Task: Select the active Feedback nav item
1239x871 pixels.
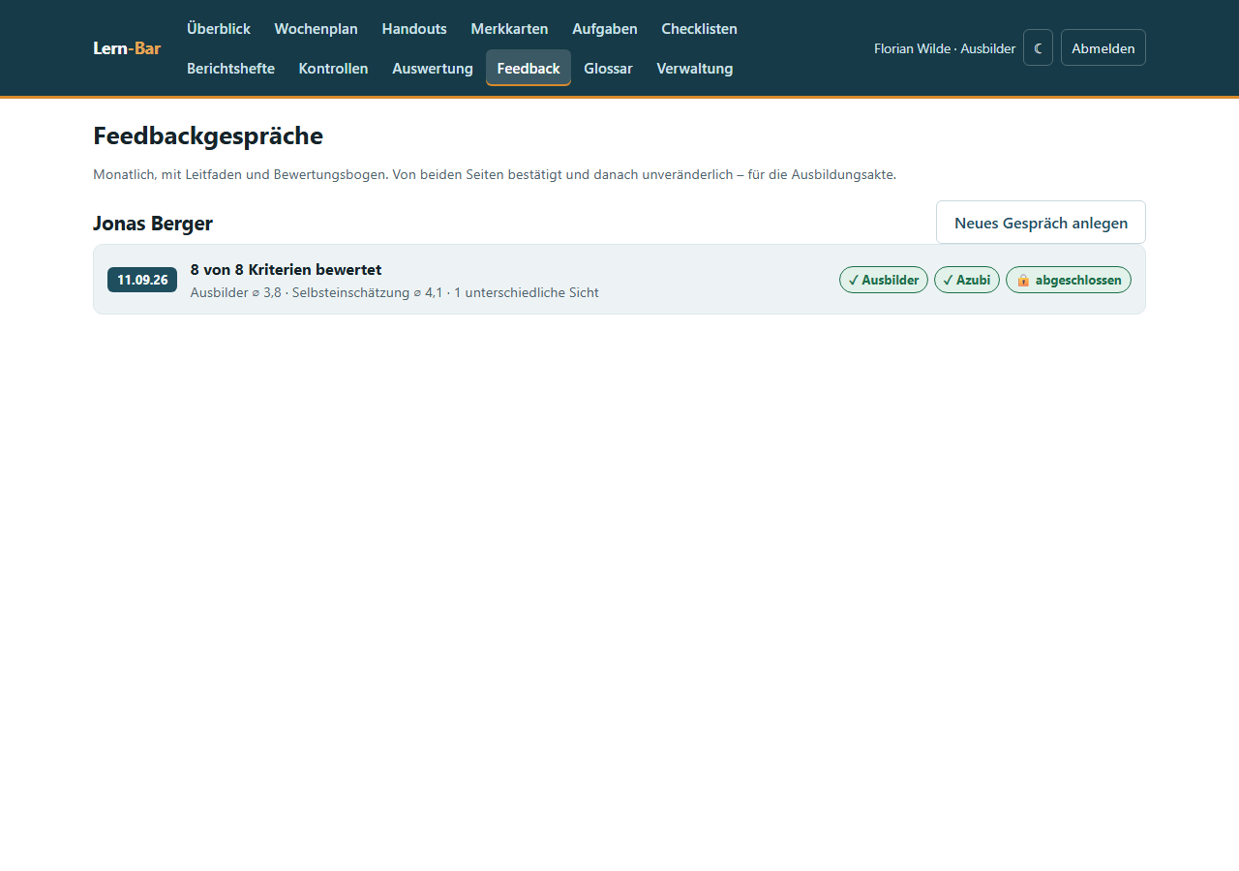Action: 529,68
